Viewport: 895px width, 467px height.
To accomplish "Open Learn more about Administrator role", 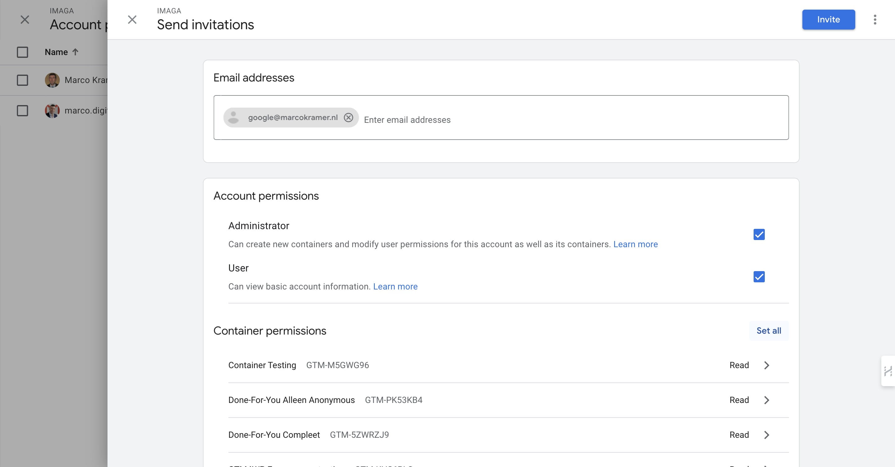I will (636, 244).
